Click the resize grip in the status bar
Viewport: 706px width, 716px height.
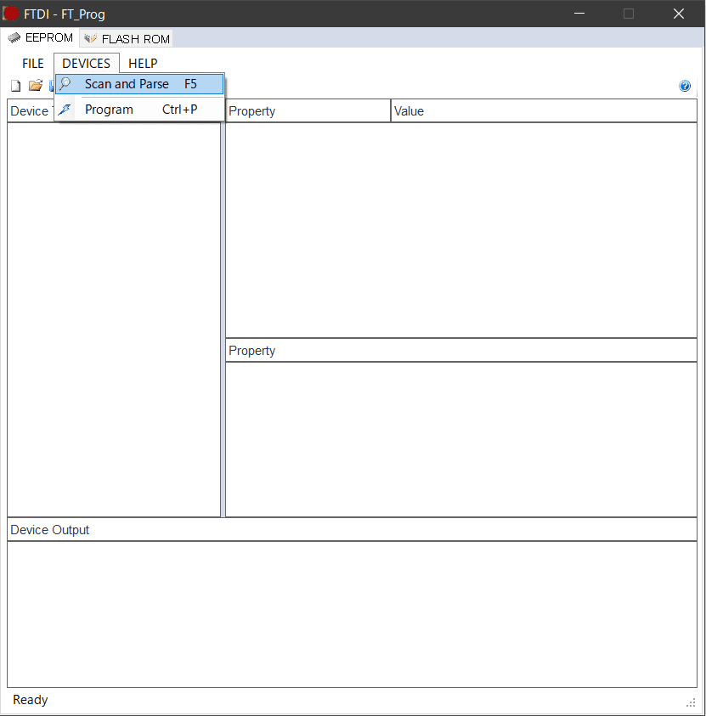click(691, 702)
